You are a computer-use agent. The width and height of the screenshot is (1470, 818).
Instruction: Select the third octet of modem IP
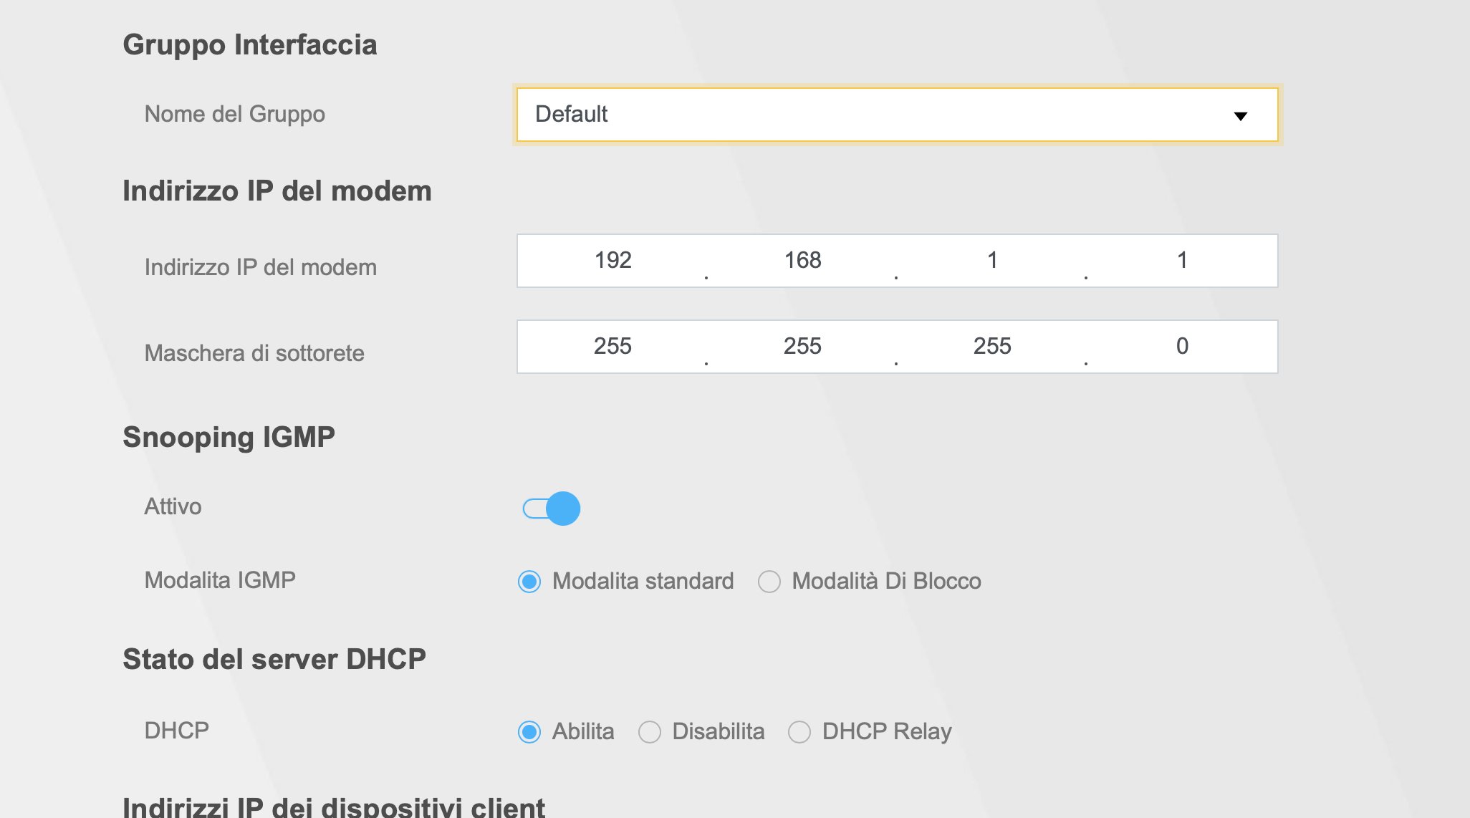tap(992, 261)
